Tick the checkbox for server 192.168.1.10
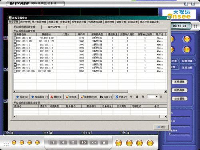This screenshot has width=200, height=150. tap(15, 38)
